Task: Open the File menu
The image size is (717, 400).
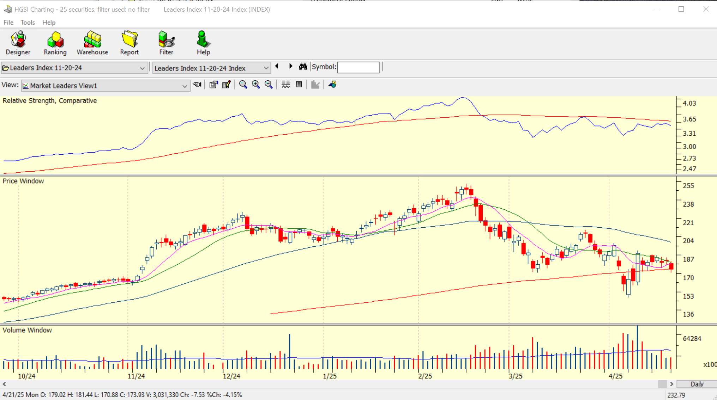Action: 8,22
